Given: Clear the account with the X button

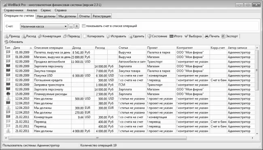Looking at the screenshot, I should click(x=76, y=26).
